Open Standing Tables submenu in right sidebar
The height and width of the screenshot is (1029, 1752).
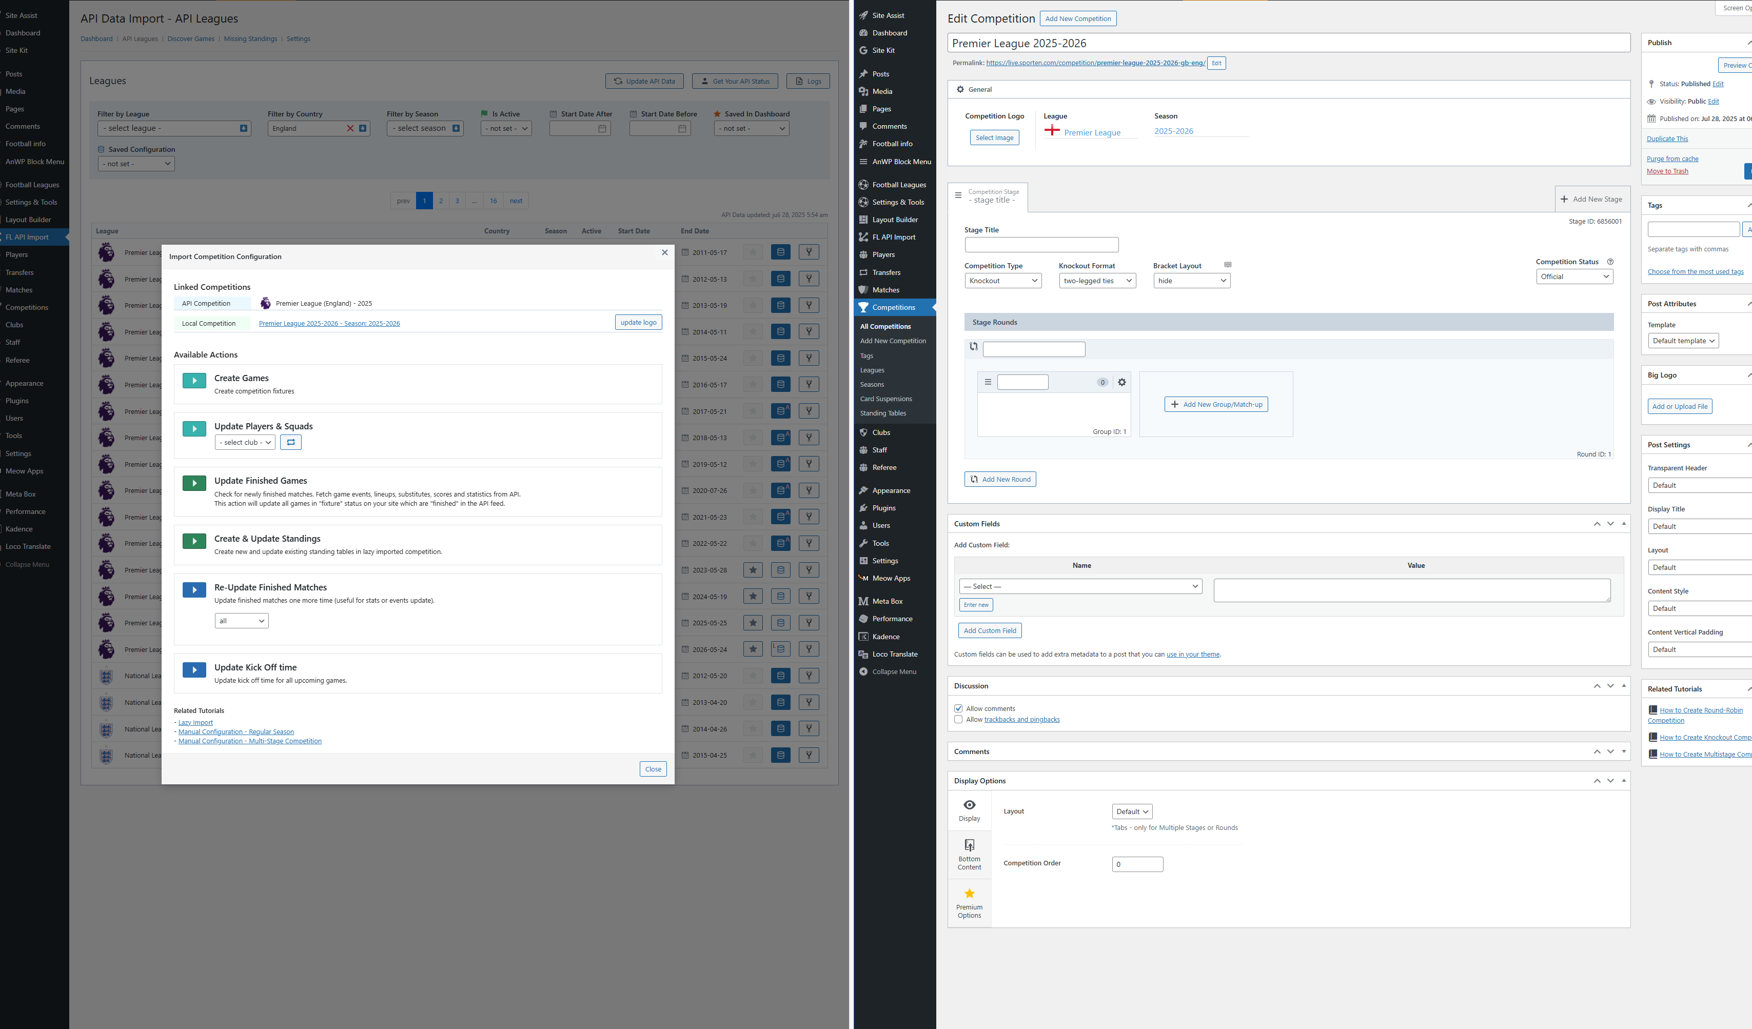[883, 413]
